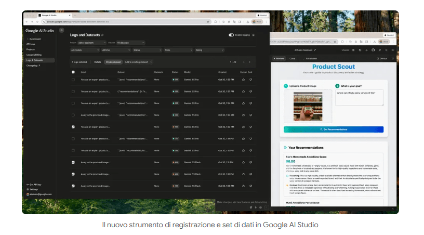The height and width of the screenshot is (235, 424).
Task: Uncheck the Oct 30, 1:11 PM log row
Action: click(x=73, y=162)
